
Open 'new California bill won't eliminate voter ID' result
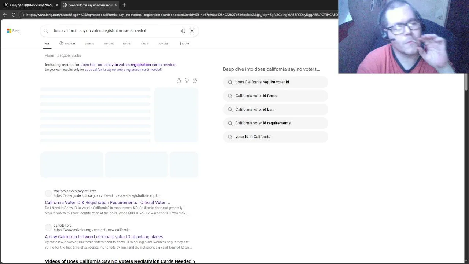104,237
